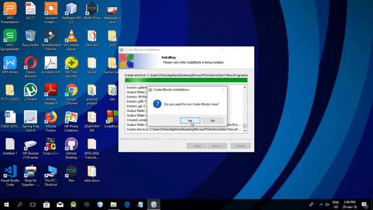
Task: Select the android project folder
Action: [92, 94]
